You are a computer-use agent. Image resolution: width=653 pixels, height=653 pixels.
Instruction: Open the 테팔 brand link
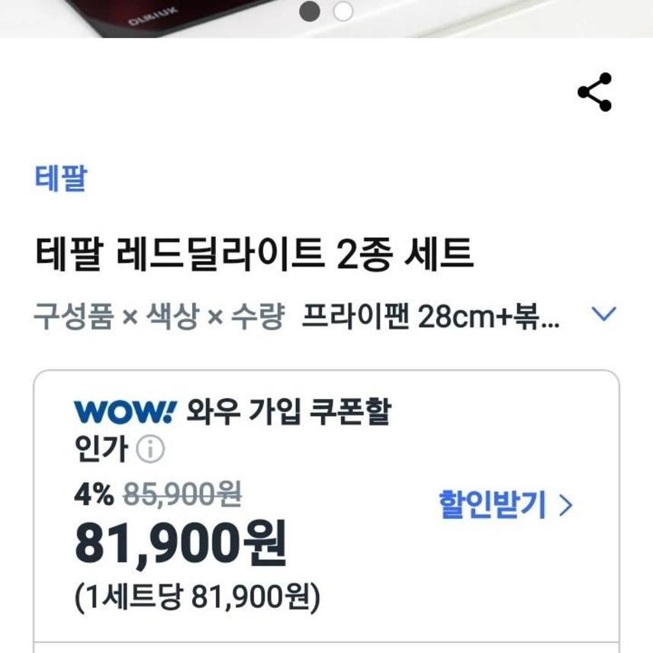(x=61, y=178)
